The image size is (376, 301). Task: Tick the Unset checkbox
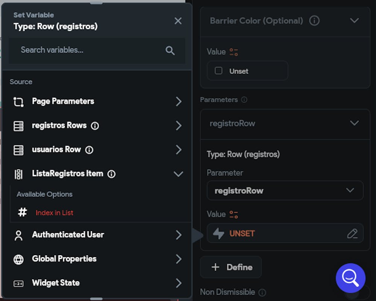pos(218,71)
